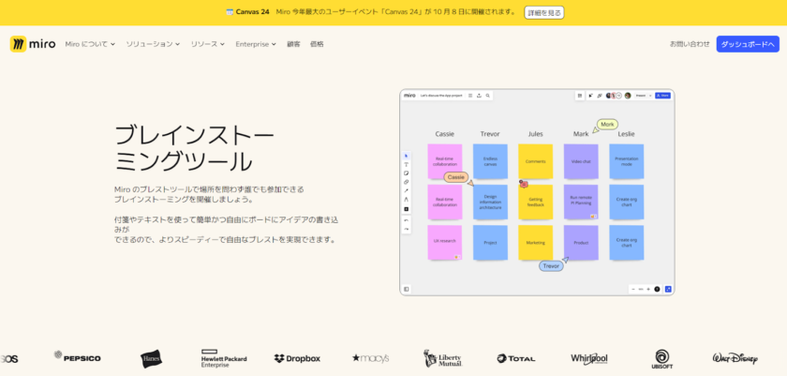Click the Miro logo in the navbar
The width and height of the screenshot is (787, 376).
(x=33, y=44)
